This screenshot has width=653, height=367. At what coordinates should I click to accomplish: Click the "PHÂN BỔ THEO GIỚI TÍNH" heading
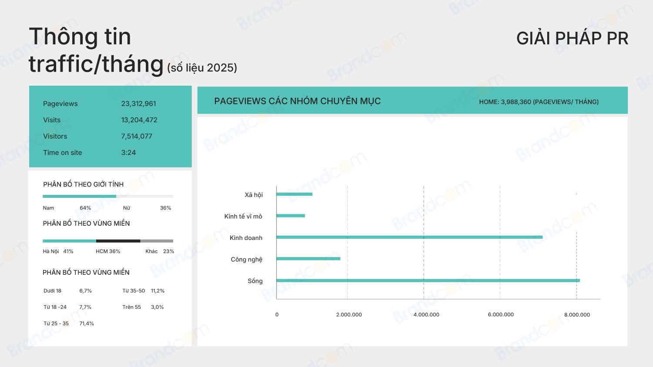[x=83, y=184]
